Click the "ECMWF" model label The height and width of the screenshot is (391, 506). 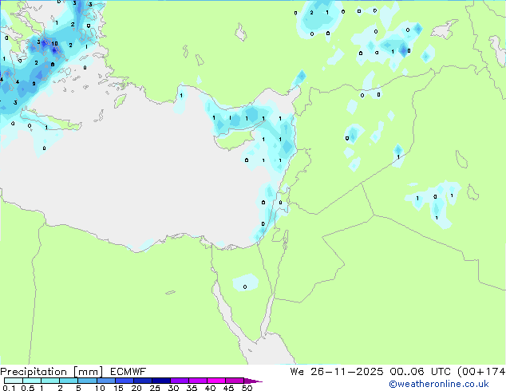click(x=128, y=372)
